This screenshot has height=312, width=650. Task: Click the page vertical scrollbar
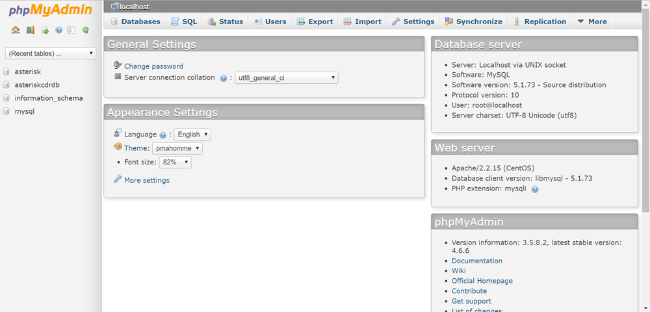[646, 111]
